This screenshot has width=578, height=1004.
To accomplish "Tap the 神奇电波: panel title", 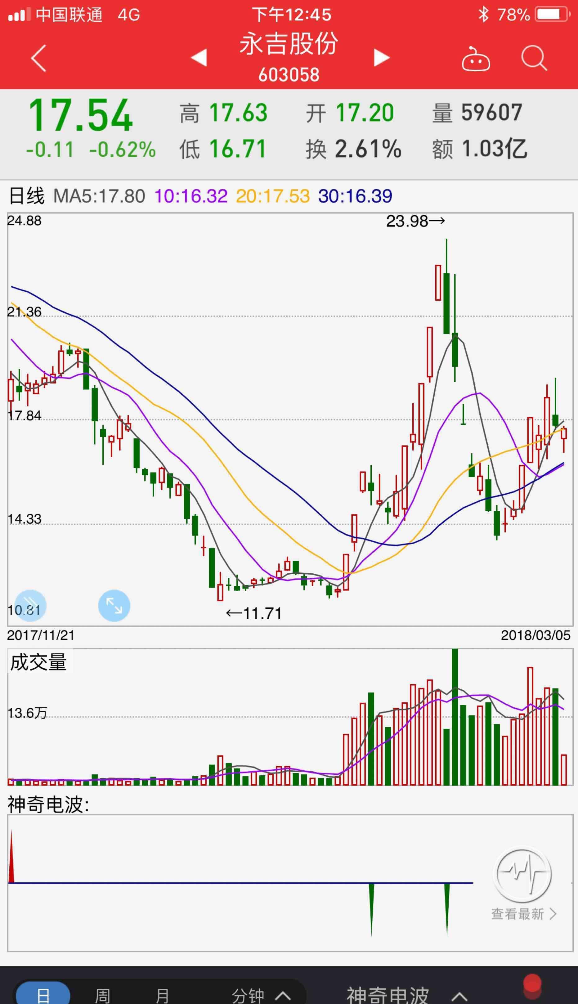I will pos(48,804).
